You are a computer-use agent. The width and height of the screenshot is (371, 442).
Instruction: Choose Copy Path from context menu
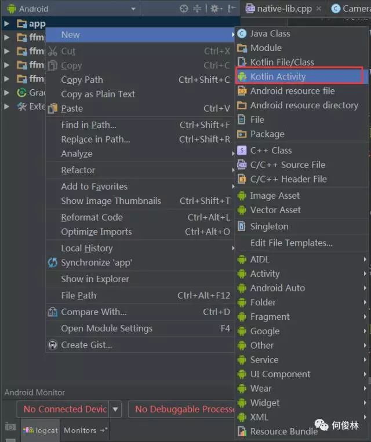(140, 80)
